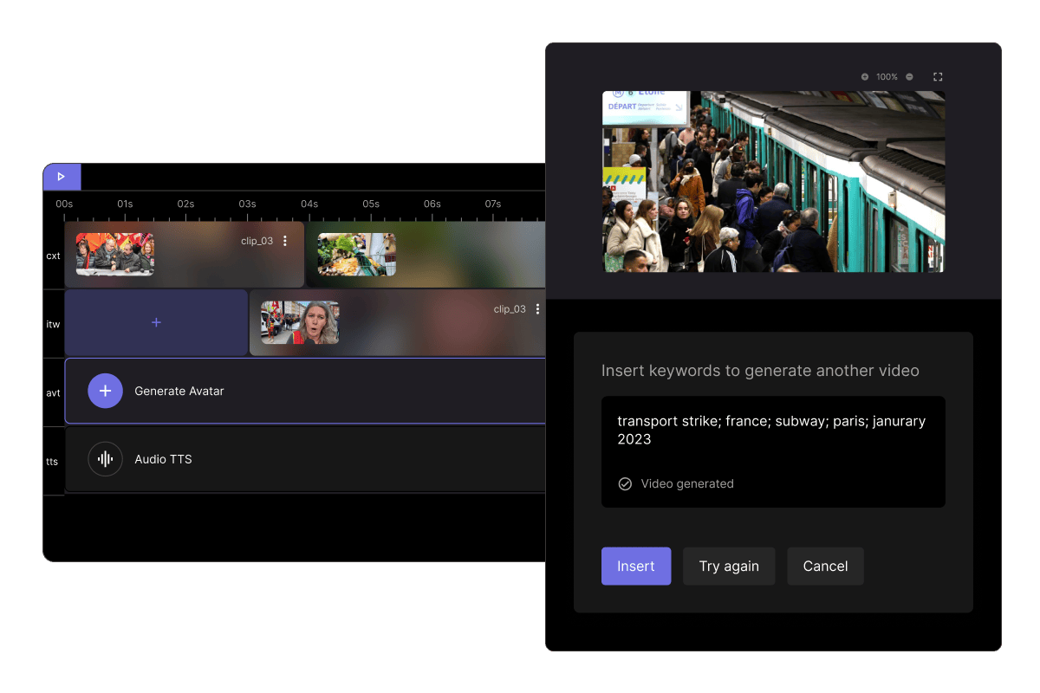Open the three-dot menu on the itw track clip

coord(537,309)
